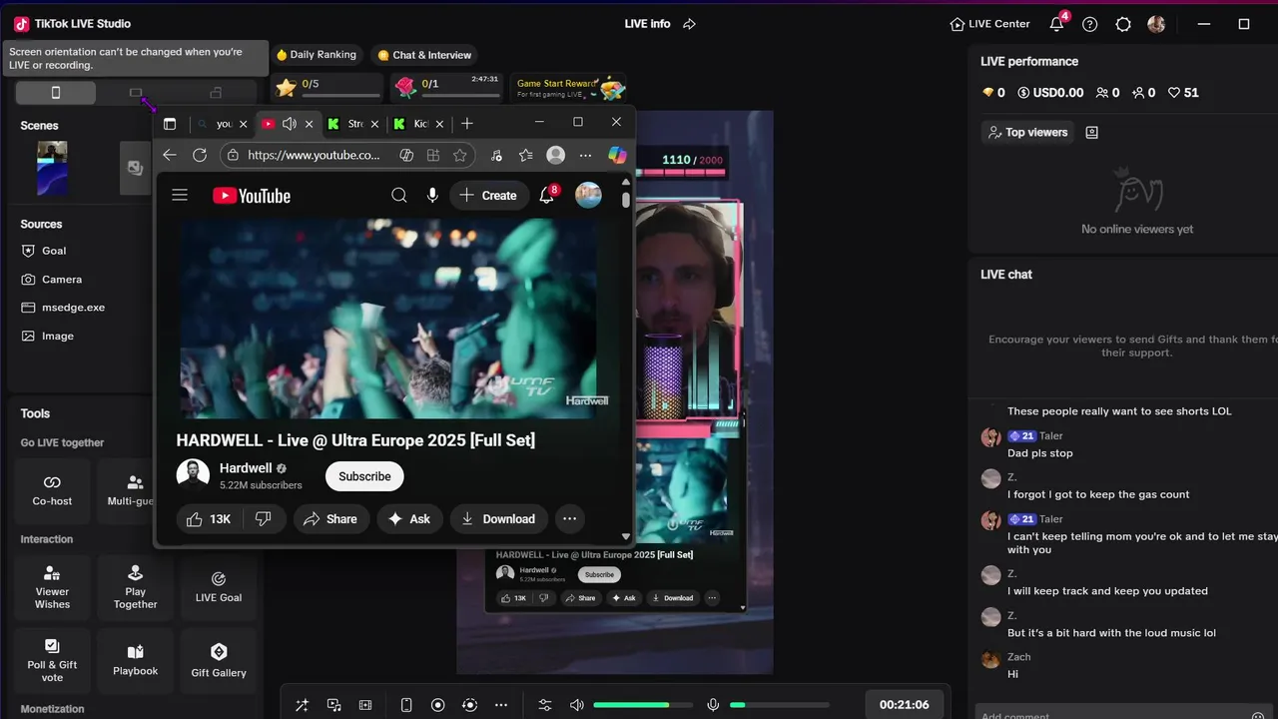
Task: Click the replay capture icon in bottom toolbar
Action: (x=469, y=705)
